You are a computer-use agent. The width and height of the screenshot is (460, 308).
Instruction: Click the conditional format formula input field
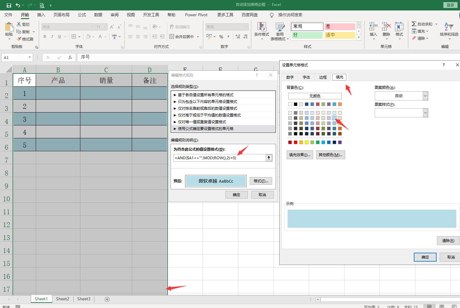(219, 158)
